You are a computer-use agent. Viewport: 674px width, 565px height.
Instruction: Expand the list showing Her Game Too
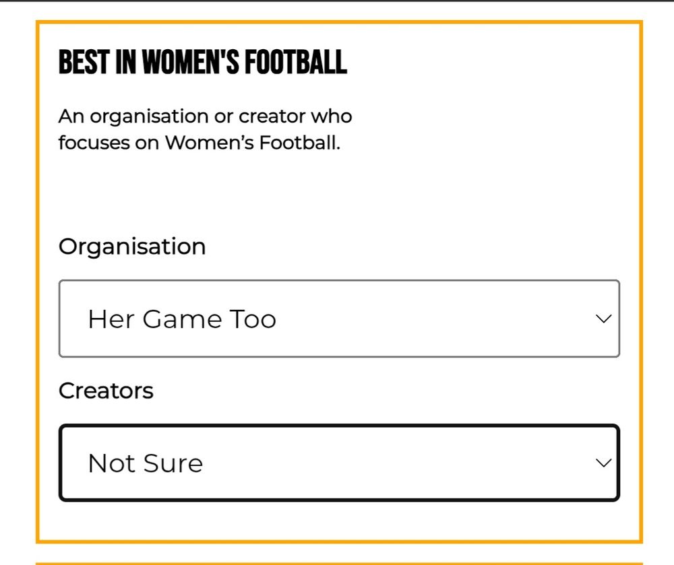click(338, 319)
